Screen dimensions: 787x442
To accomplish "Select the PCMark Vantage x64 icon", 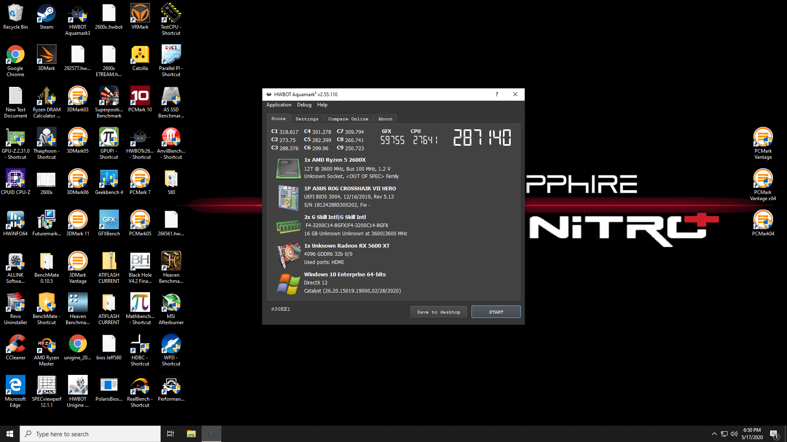I will (763, 185).
